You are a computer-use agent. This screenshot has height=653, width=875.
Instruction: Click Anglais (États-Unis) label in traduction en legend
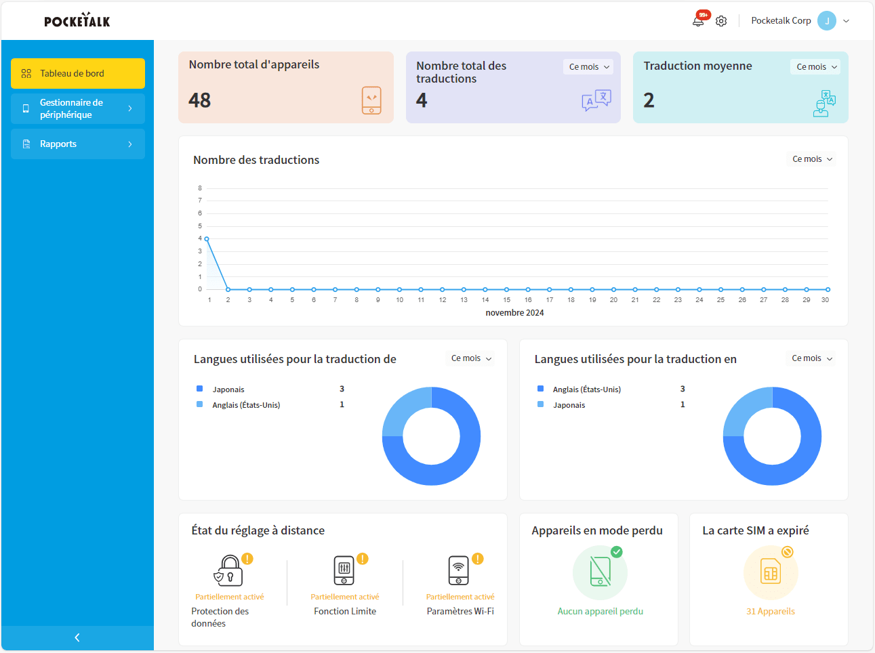click(x=587, y=389)
